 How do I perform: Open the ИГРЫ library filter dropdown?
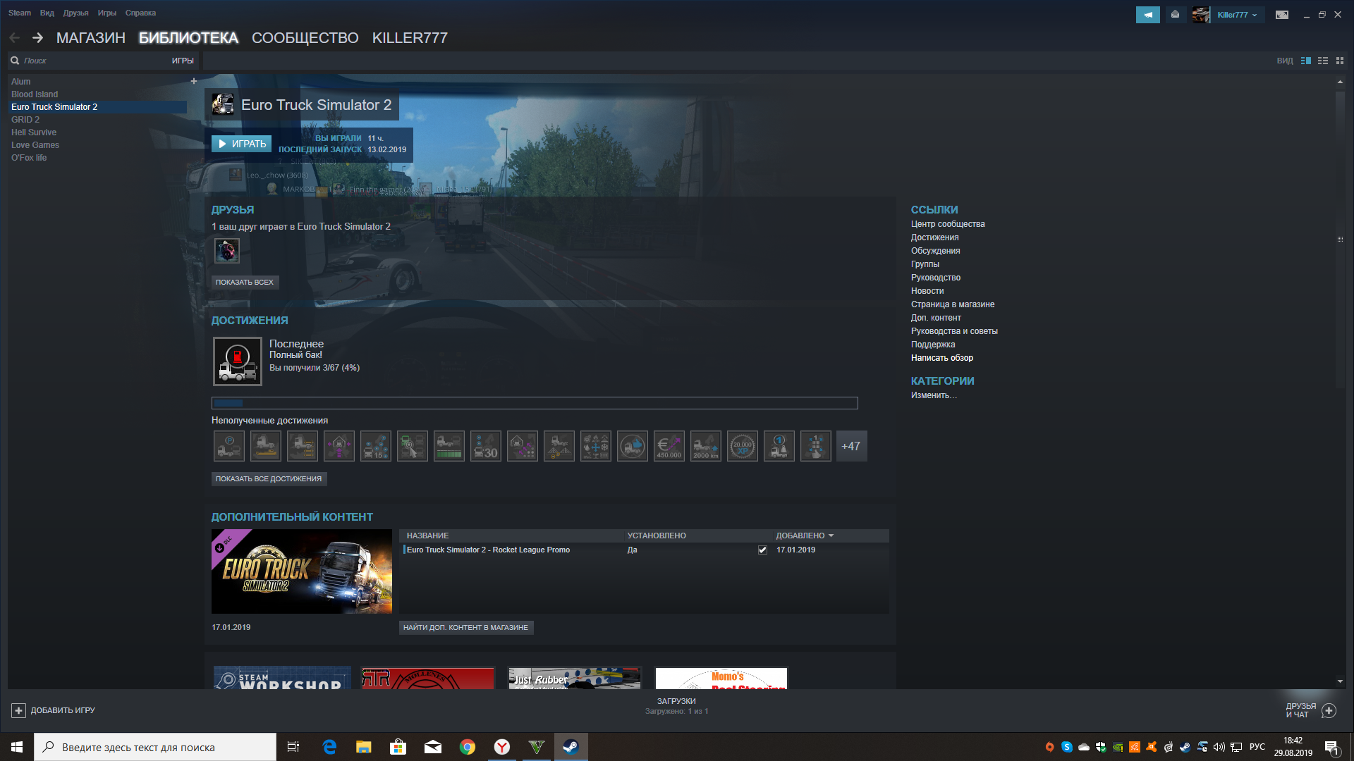tap(183, 61)
